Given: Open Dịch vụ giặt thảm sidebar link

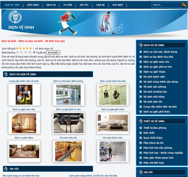Looking at the screenshot, I should coord(154,72).
